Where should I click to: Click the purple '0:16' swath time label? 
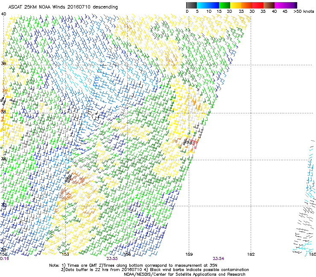4,259
